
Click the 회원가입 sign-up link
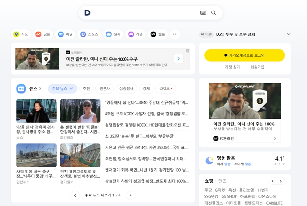click(x=257, y=67)
